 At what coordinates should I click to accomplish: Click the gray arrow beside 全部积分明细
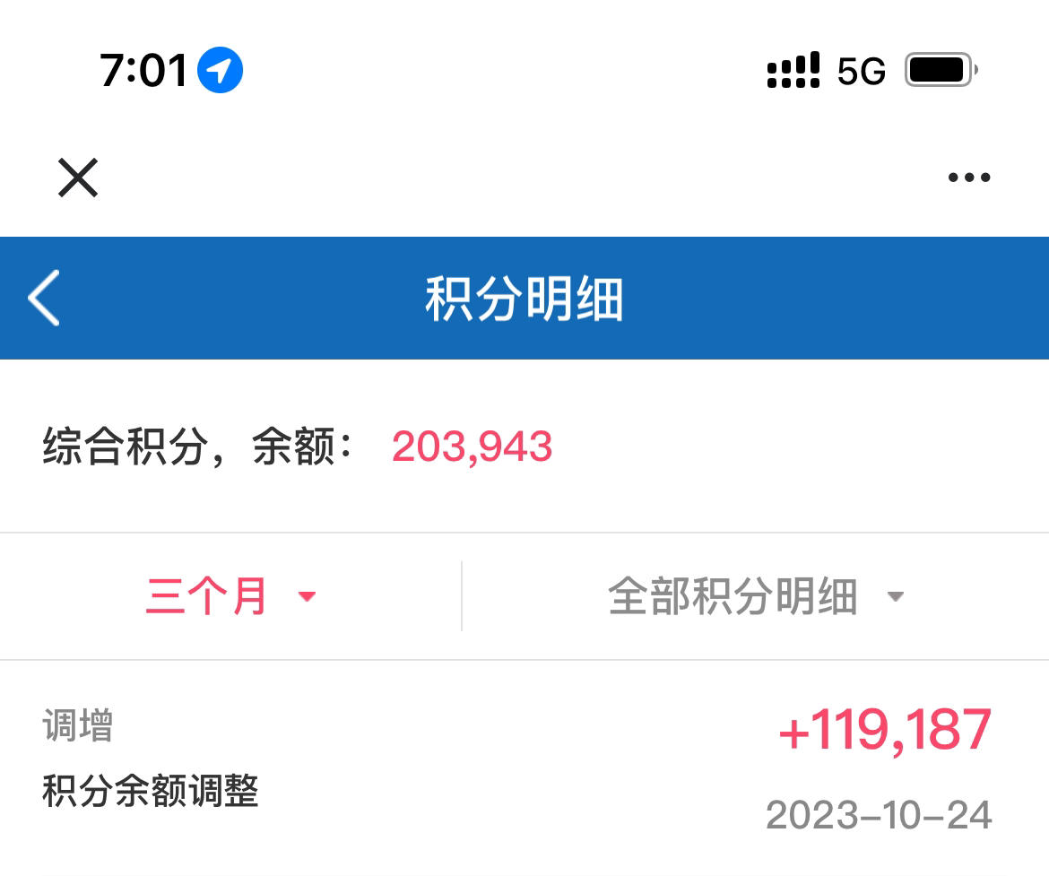[x=895, y=596]
